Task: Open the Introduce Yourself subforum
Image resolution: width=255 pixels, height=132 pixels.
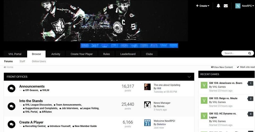Action: coord(60,126)
